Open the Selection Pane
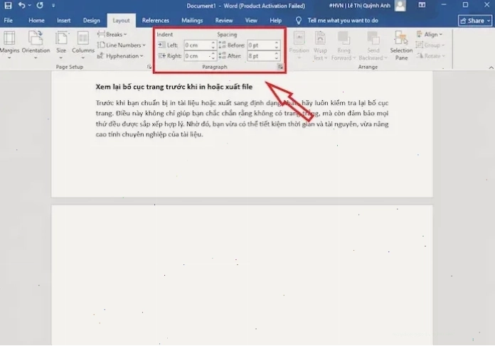The height and width of the screenshot is (346, 495). (x=401, y=45)
